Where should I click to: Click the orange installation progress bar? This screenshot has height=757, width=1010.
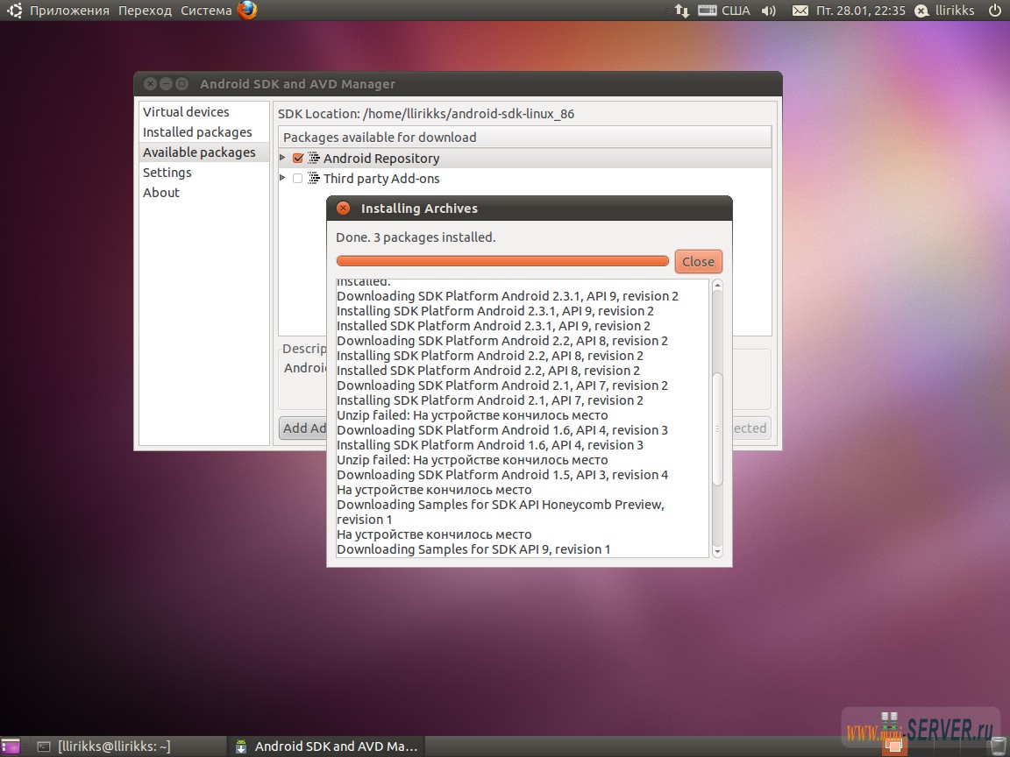pos(502,260)
